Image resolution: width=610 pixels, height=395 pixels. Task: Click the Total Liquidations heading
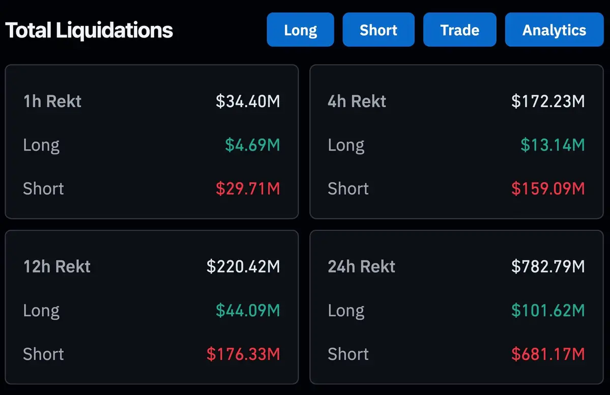89,29
